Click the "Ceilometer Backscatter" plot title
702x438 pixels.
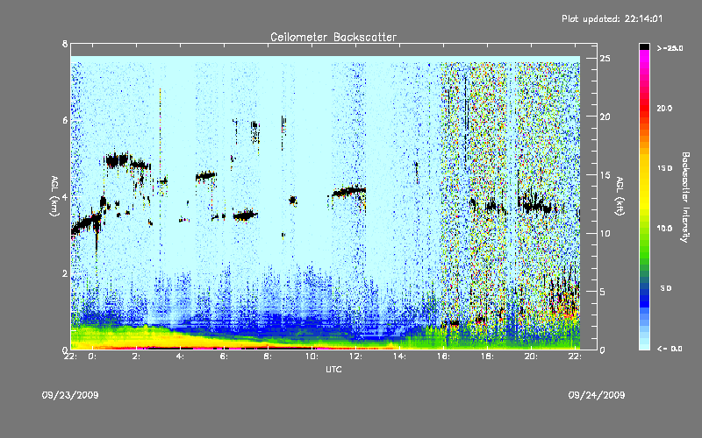coord(333,37)
